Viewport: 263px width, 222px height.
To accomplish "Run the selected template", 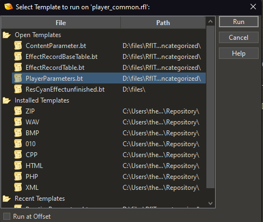I will pyautogui.click(x=238, y=22).
